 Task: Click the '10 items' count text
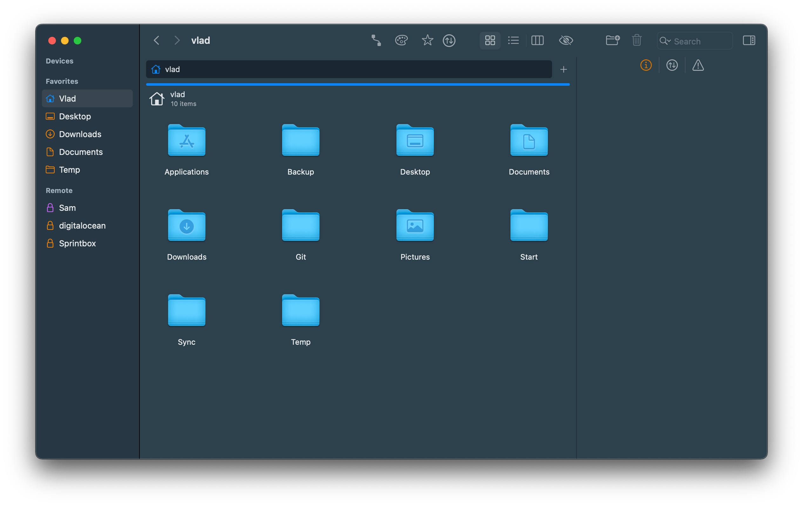click(183, 104)
